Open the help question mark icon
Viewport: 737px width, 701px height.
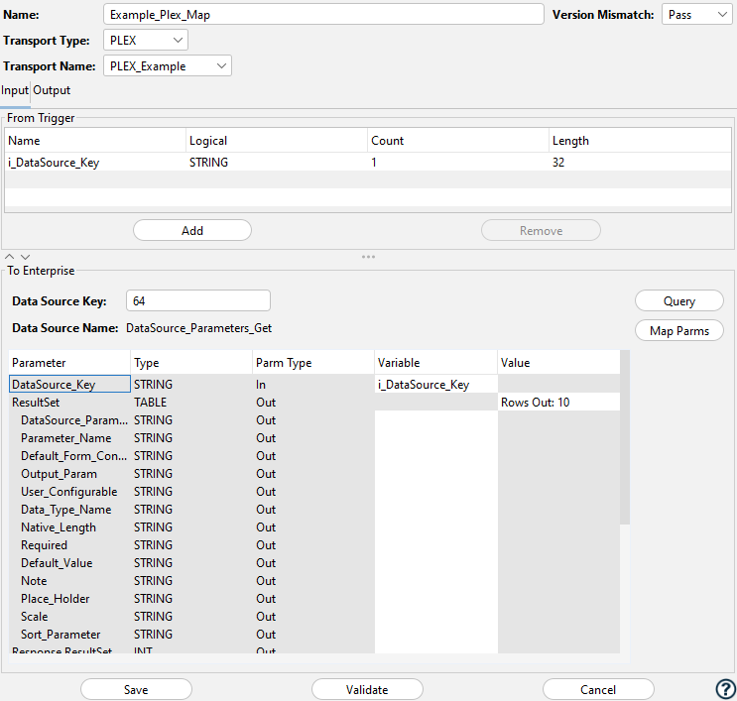tap(726, 689)
